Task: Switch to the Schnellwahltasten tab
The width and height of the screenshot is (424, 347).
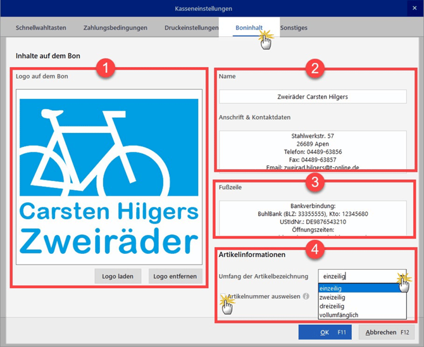Action: tap(41, 28)
